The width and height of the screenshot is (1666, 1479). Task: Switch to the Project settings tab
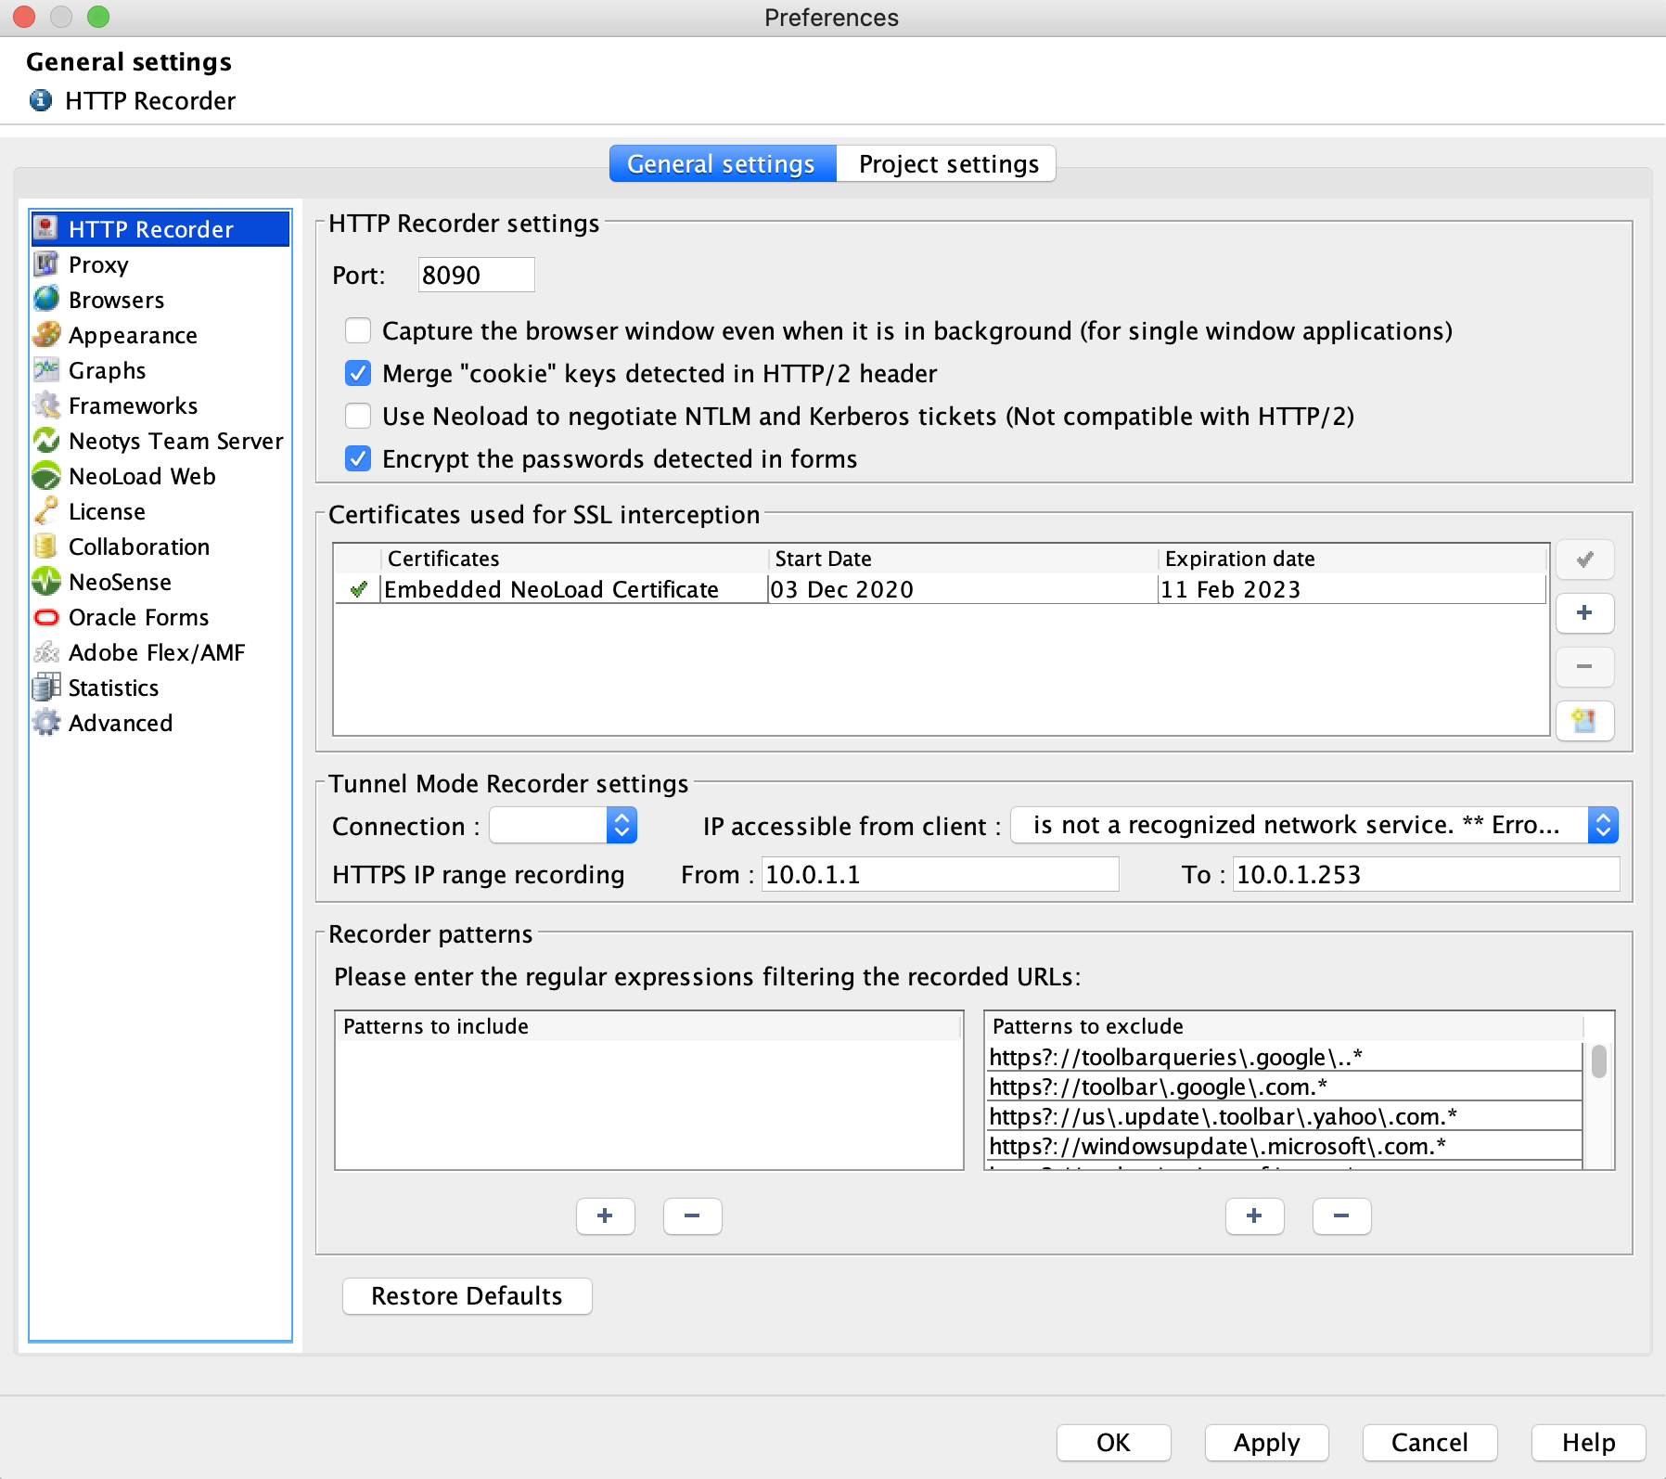[947, 164]
